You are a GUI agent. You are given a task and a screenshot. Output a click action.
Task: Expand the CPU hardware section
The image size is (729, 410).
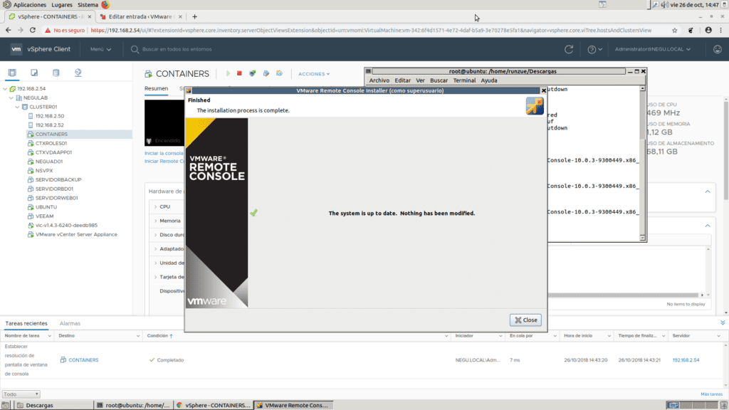pyautogui.click(x=155, y=206)
